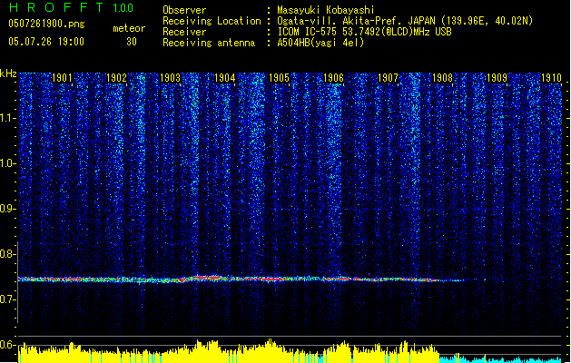Click the kHz axis unit label
Viewport: 571px width, 363px height.
[8, 74]
